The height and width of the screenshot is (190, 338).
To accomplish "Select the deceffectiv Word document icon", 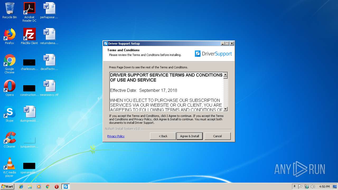I will 49,62.
